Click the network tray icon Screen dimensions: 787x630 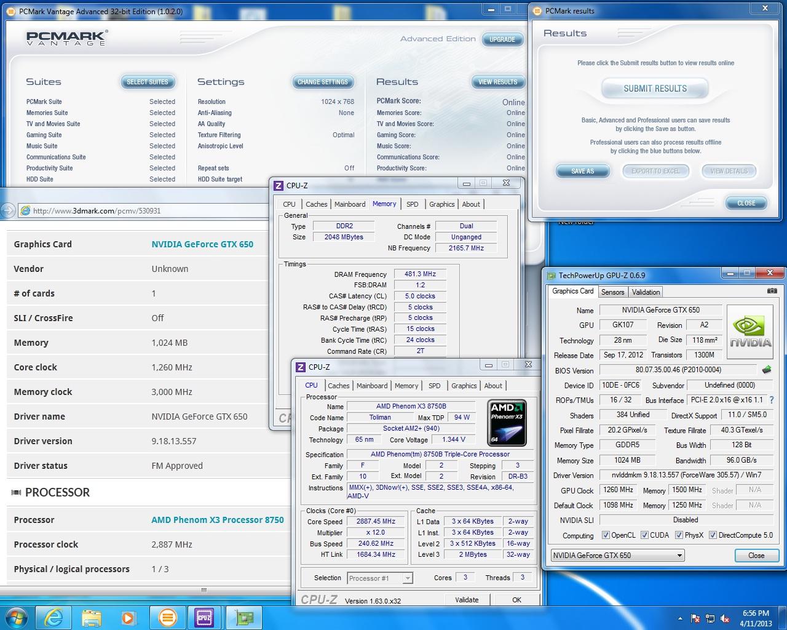[711, 618]
